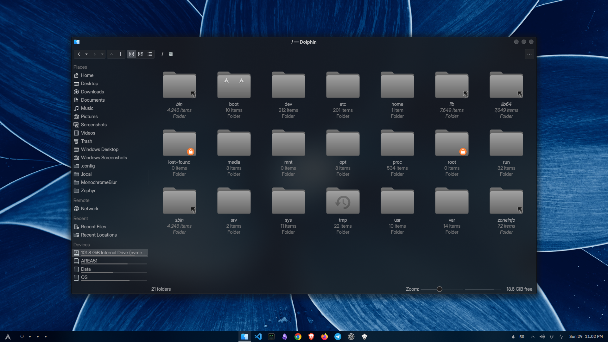Open the Recent Locations entry
The image size is (608, 342).
point(98,235)
